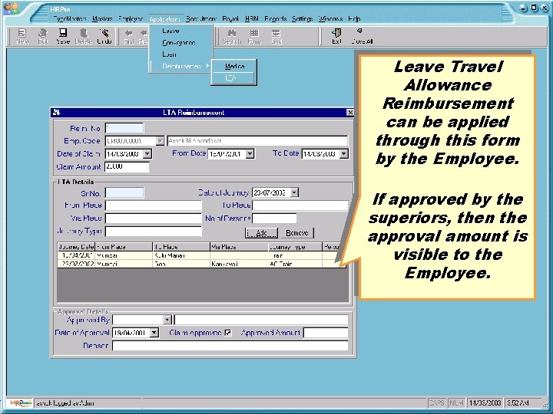
Task: Click LTA Reimbursement window title icon
Action: point(56,113)
